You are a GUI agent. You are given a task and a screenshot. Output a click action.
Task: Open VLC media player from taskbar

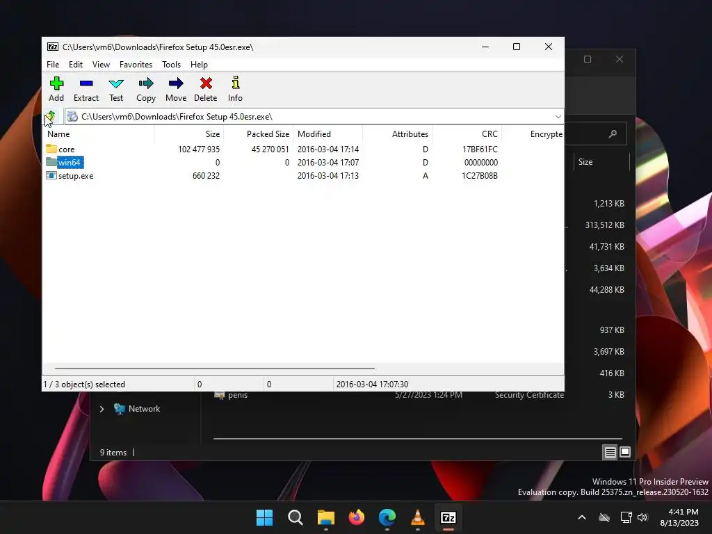tap(418, 517)
